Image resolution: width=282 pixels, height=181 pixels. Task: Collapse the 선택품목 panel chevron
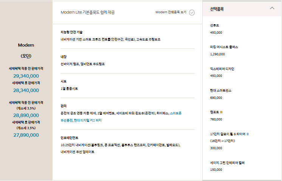(x=272, y=8)
